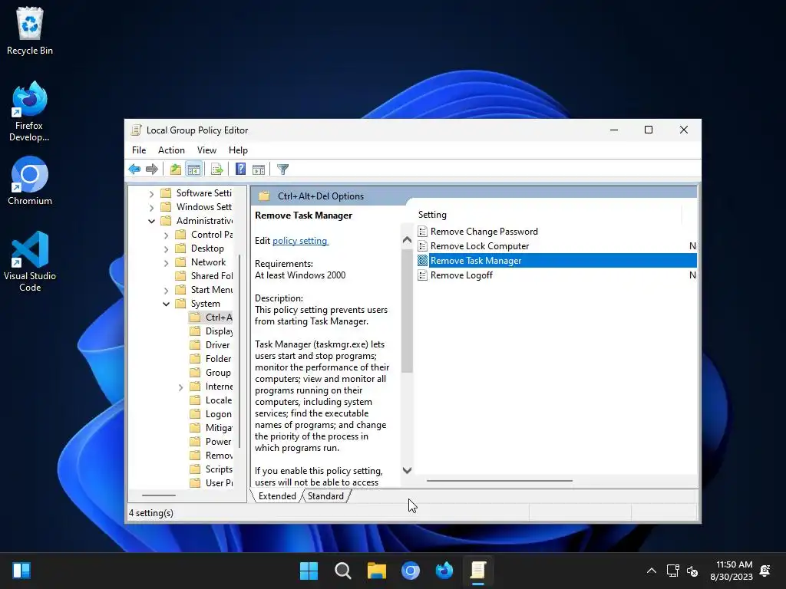786x589 pixels.
Task: Open Firefox Developer from the taskbar
Action: click(444, 571)
